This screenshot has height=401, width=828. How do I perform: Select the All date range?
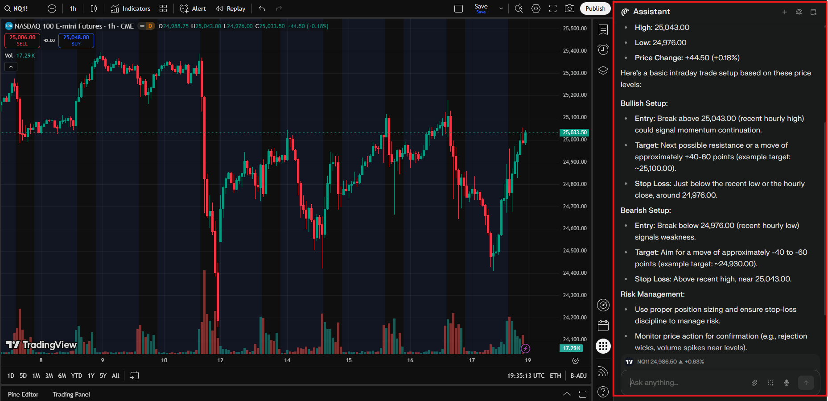[115, 376]
